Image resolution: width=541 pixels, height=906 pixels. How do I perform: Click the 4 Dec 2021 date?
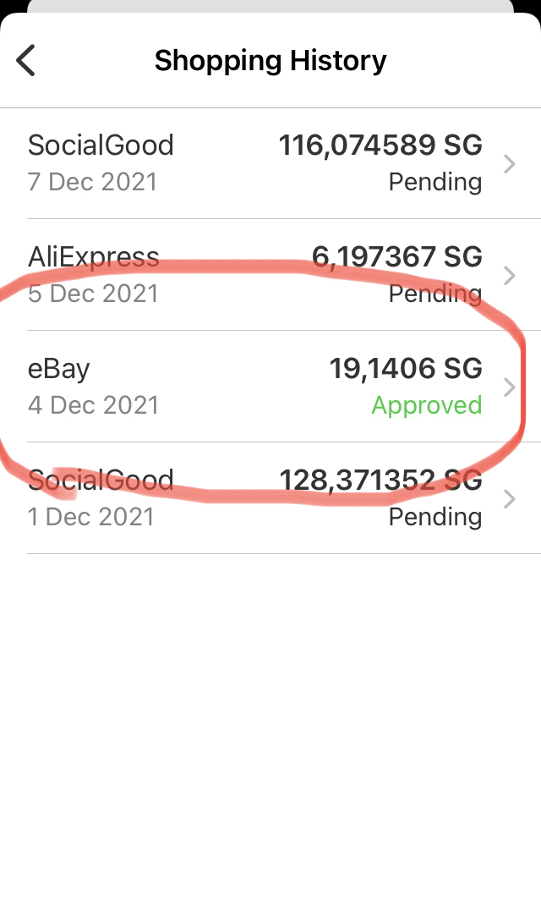(x=93, y=405)
